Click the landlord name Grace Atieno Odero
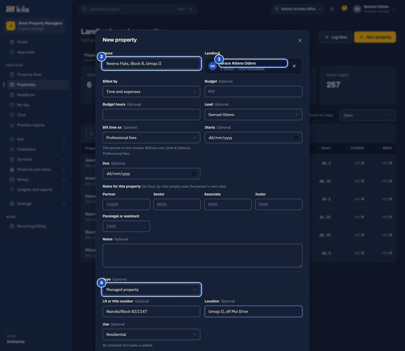The width and height of the screenshot is (405, 351). tap(238, 63)
